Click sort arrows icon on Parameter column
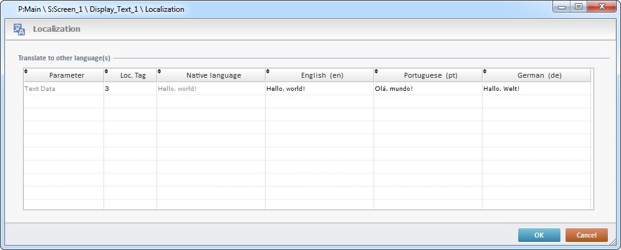The height and width of the screenshot is (250, 621). pyautogui.click(x=26, y=72)
